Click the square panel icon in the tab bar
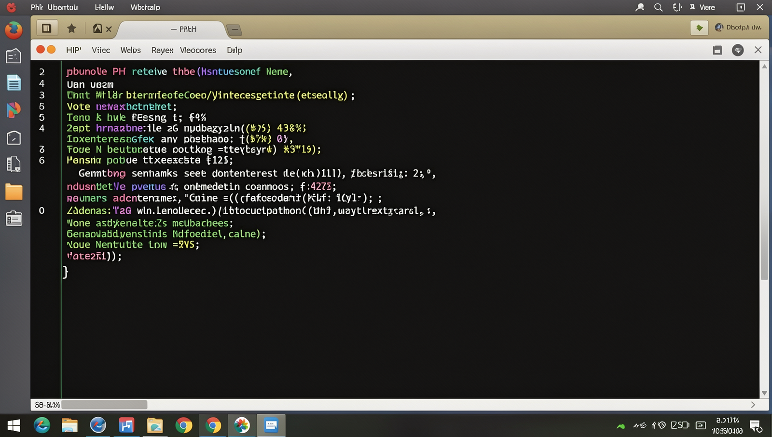The image size is (772, 437). pyautogui.click(x=47, y=28)
